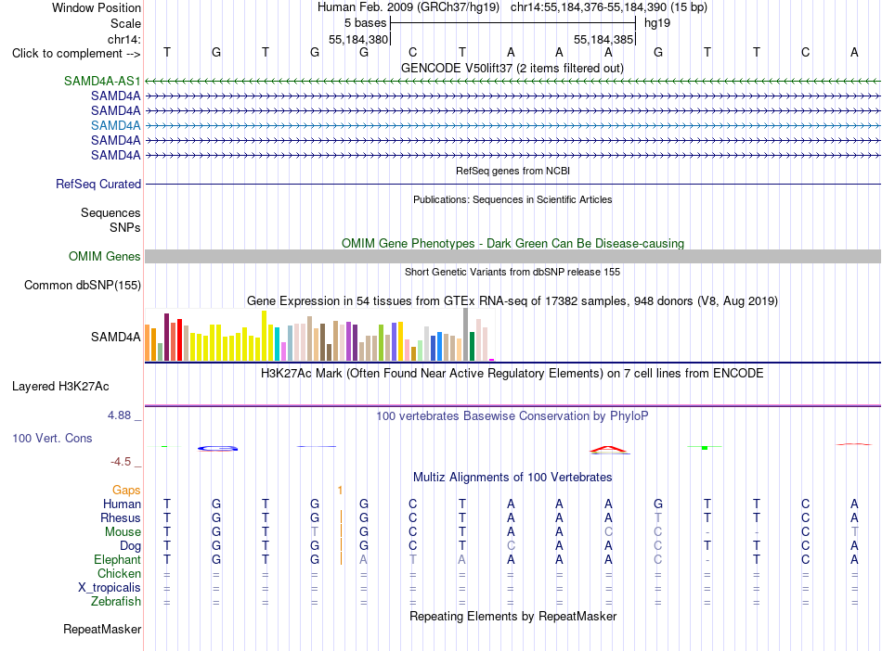Click the OMIM Gene Phenotypes title

point(512,243)
